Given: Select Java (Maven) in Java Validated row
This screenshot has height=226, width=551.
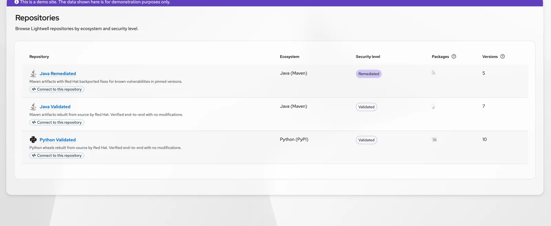Looking at the screenshot, I should 293,106.
